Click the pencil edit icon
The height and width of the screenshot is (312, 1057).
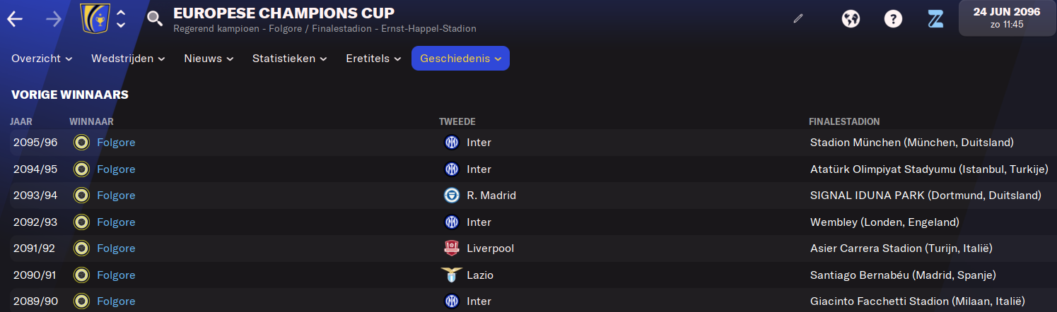point(798,19)
